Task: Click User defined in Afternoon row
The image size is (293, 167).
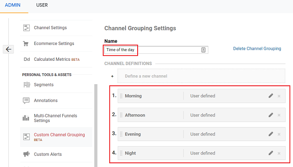Action: (203, 115)
